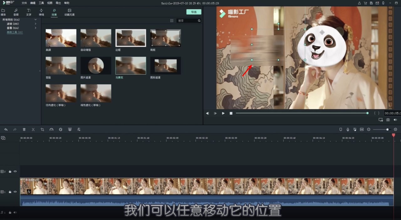The image size is (401, 220).
Task: Select the 滤镜 (290) tree item
Action: tap(13, 24)
